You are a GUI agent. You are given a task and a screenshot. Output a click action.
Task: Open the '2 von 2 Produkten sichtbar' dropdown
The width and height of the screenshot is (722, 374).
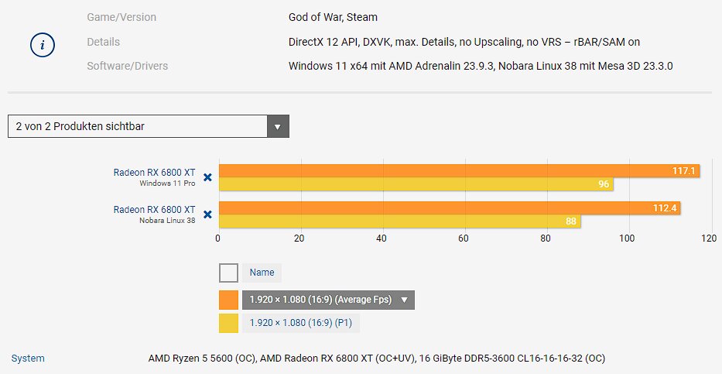point(149,126)
